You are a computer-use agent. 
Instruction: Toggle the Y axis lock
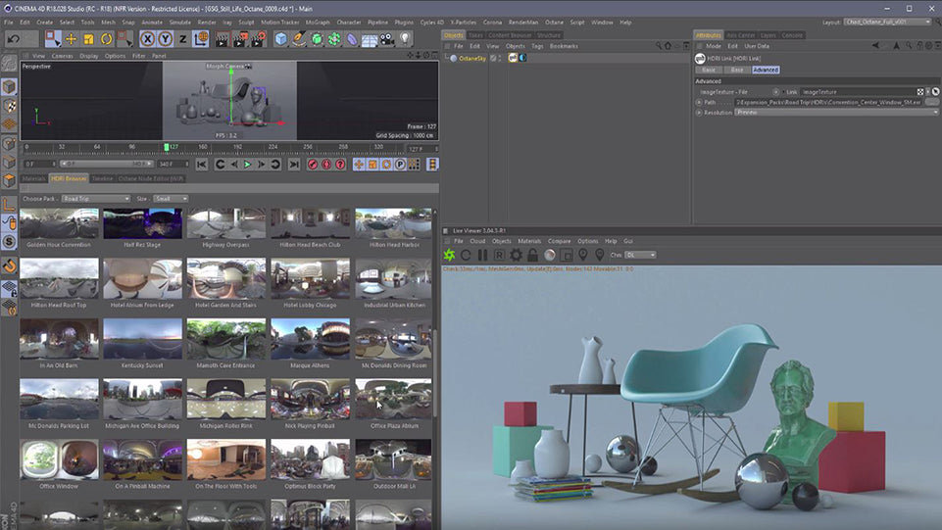(x=166, y=38)
